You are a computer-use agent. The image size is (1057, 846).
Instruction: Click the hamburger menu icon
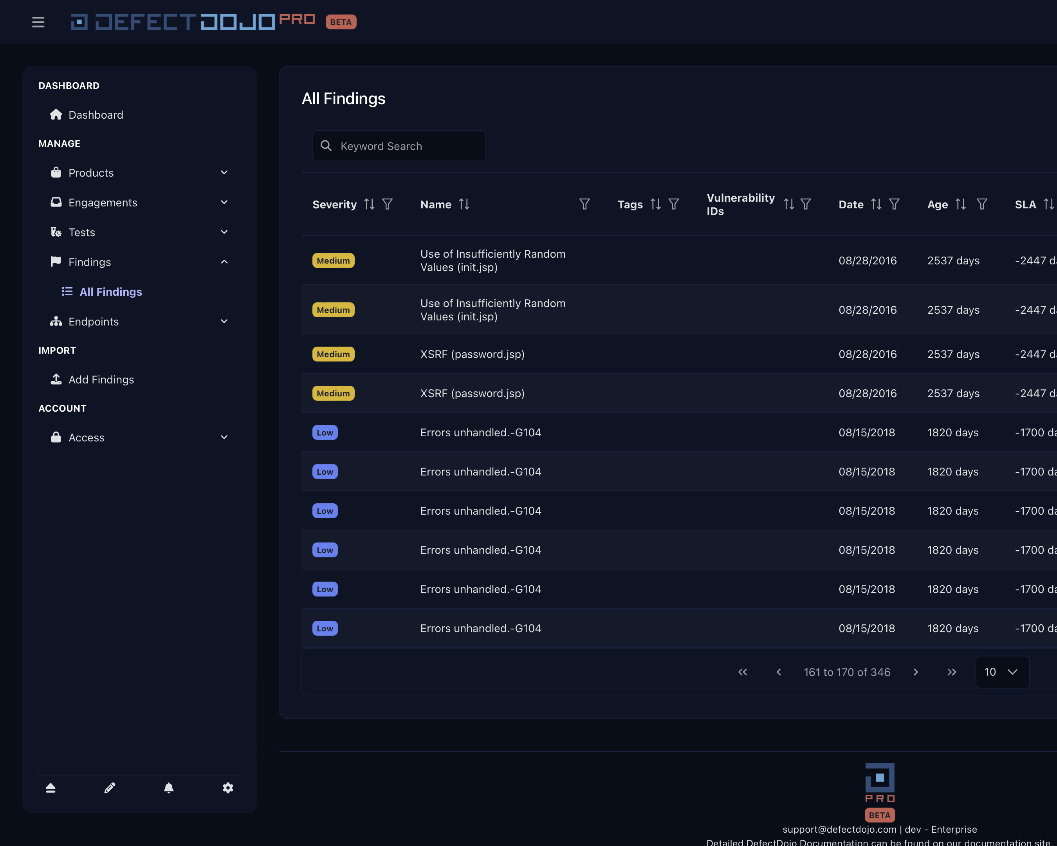tap(38, 22)
